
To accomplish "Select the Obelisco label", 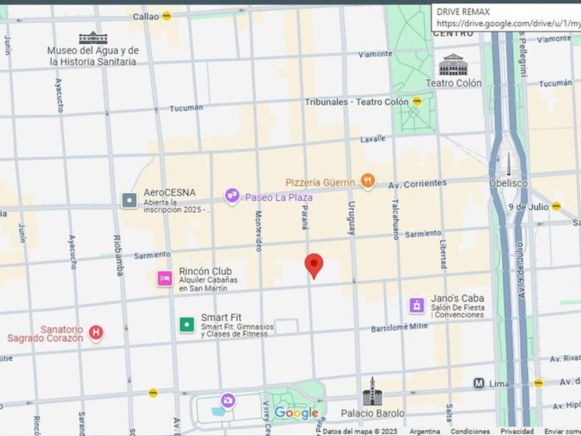I will click(x=508, y=183).
